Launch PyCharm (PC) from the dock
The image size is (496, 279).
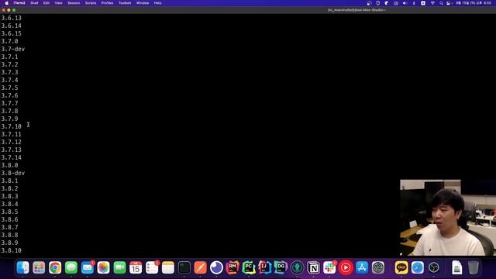(249, 267)
